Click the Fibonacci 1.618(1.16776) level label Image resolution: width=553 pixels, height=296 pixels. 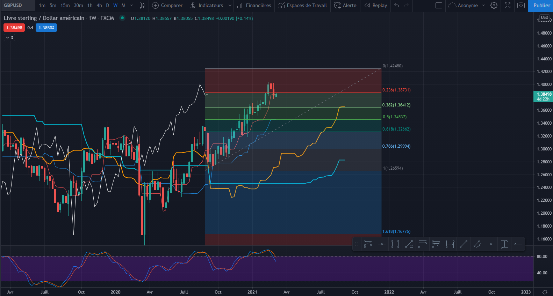coord(396,231)
